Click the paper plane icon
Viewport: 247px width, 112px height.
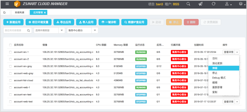click(x=200, y=4)
